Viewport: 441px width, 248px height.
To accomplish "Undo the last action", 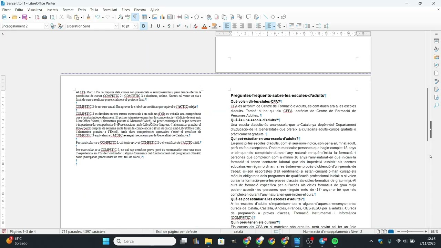I will point(98,17).
